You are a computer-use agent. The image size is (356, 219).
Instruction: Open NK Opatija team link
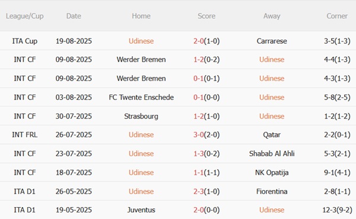tap(272, 173)
